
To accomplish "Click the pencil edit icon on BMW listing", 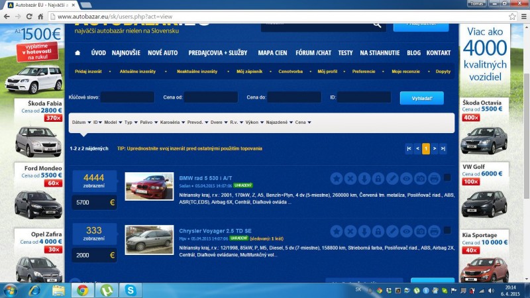I will [392, 178].
